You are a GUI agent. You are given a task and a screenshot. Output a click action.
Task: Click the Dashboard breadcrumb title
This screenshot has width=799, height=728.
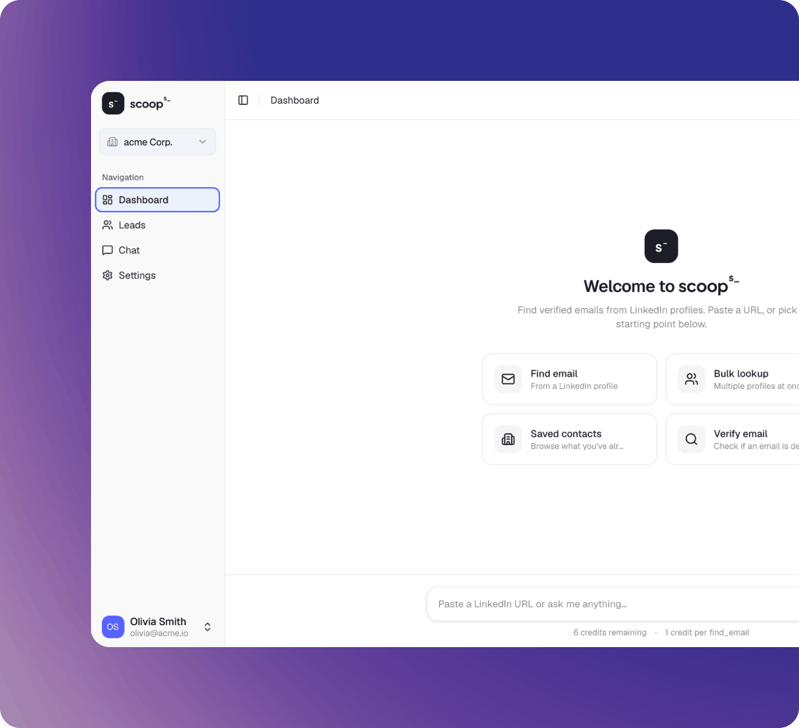point(295,100)
